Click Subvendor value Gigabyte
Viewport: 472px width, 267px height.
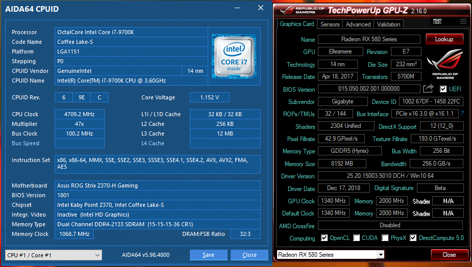[342, 101]
